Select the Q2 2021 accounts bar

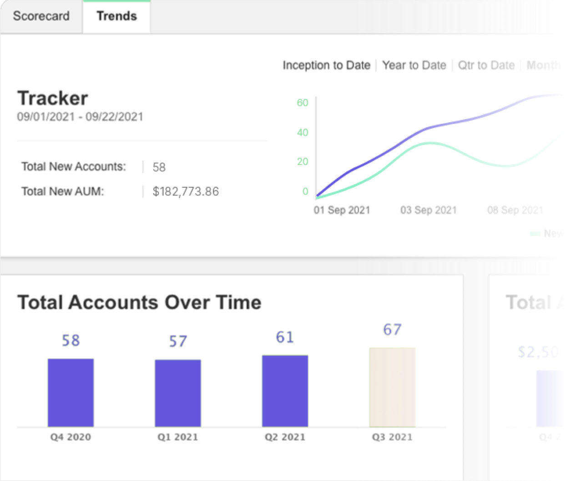point(285,391)
